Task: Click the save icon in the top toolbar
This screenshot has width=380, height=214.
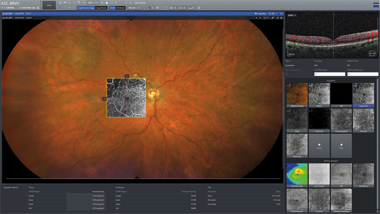Action: pos(60,3)
